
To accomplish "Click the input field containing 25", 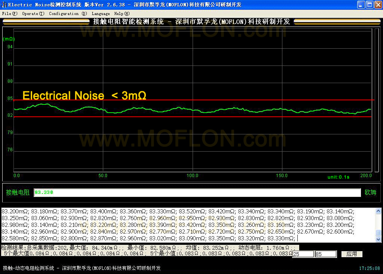I will pyautogui.click(x=303, y=254).
